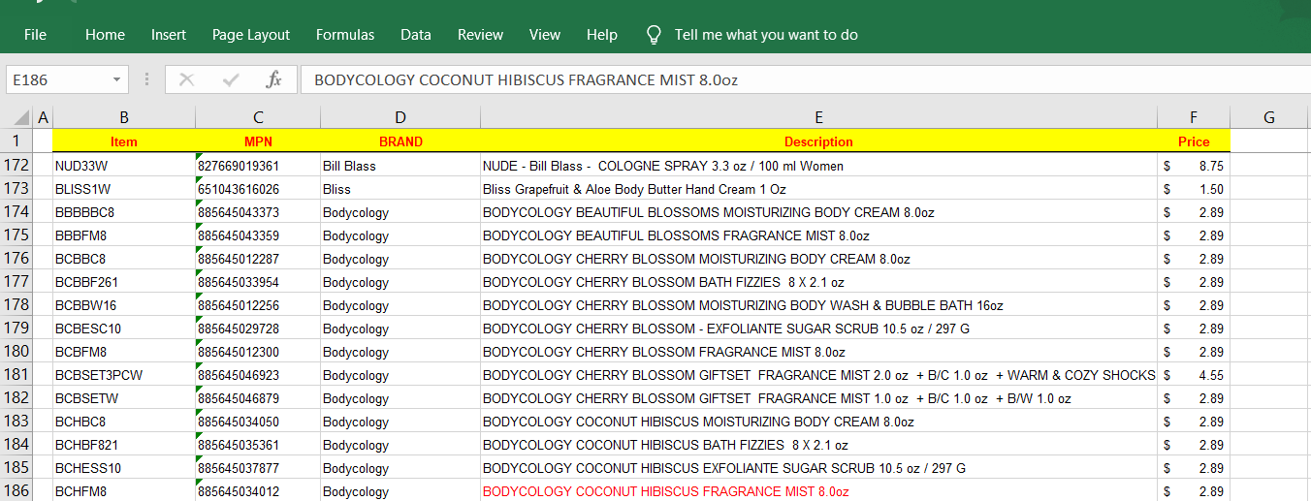Click the BRAND header cell
This screenshot has height=501, width=1311.
click(x=400, y=141)
